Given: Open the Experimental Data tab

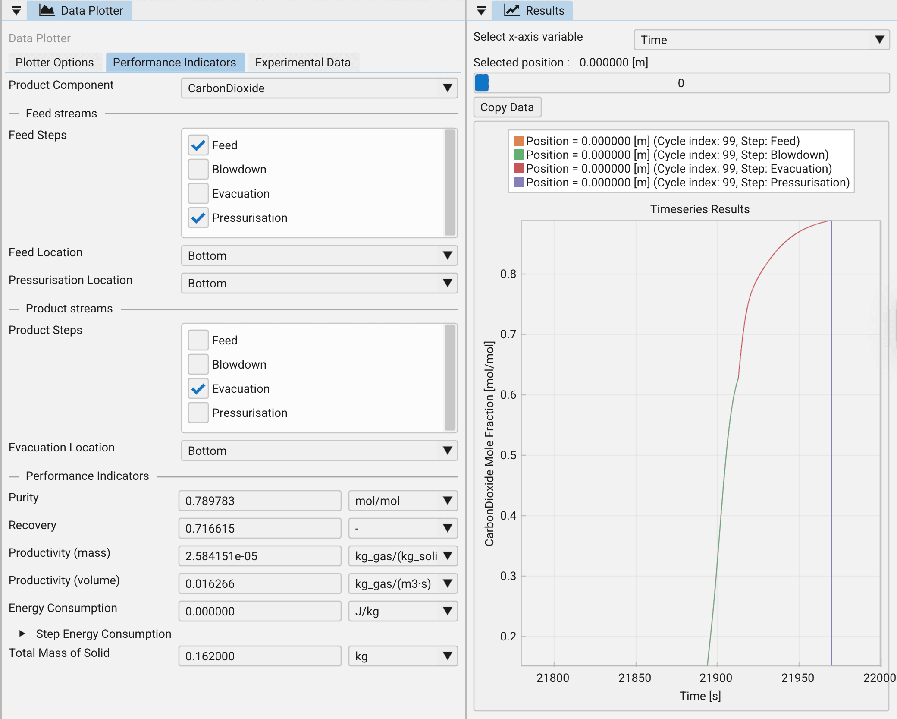Looking at the screenshot, I should tap(302, 62).
